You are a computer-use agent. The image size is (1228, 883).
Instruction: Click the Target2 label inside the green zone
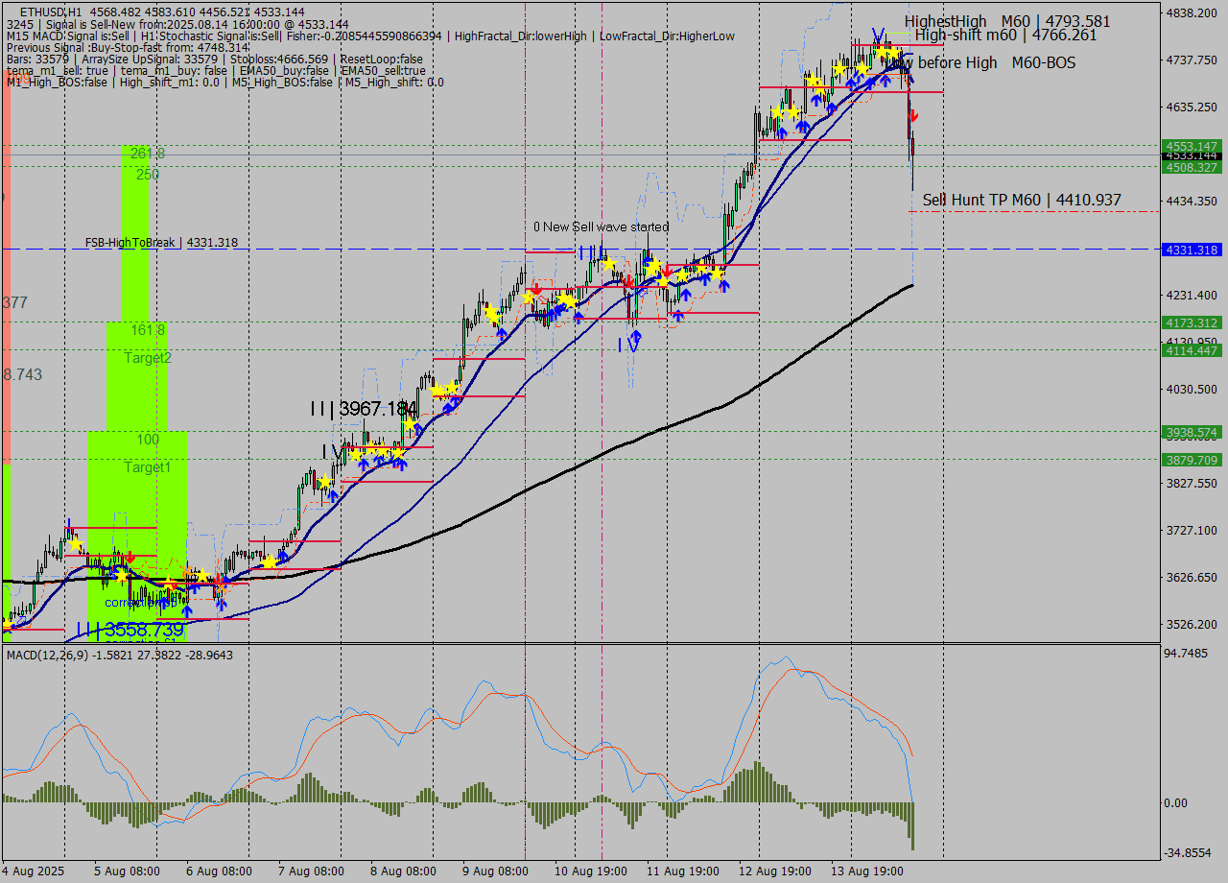tap(149, 358)
